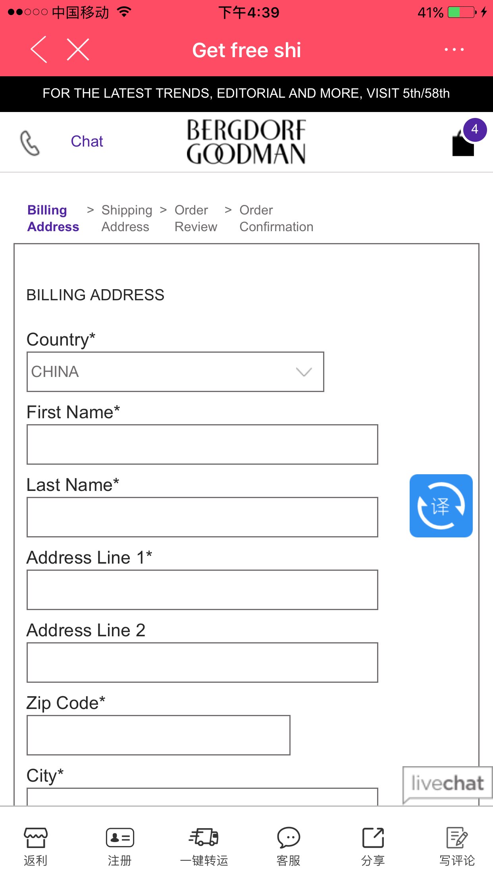The width and height of the screenshot is (493, 877).
Task: Go to Shipping Address step
Action: coord(127,218)
